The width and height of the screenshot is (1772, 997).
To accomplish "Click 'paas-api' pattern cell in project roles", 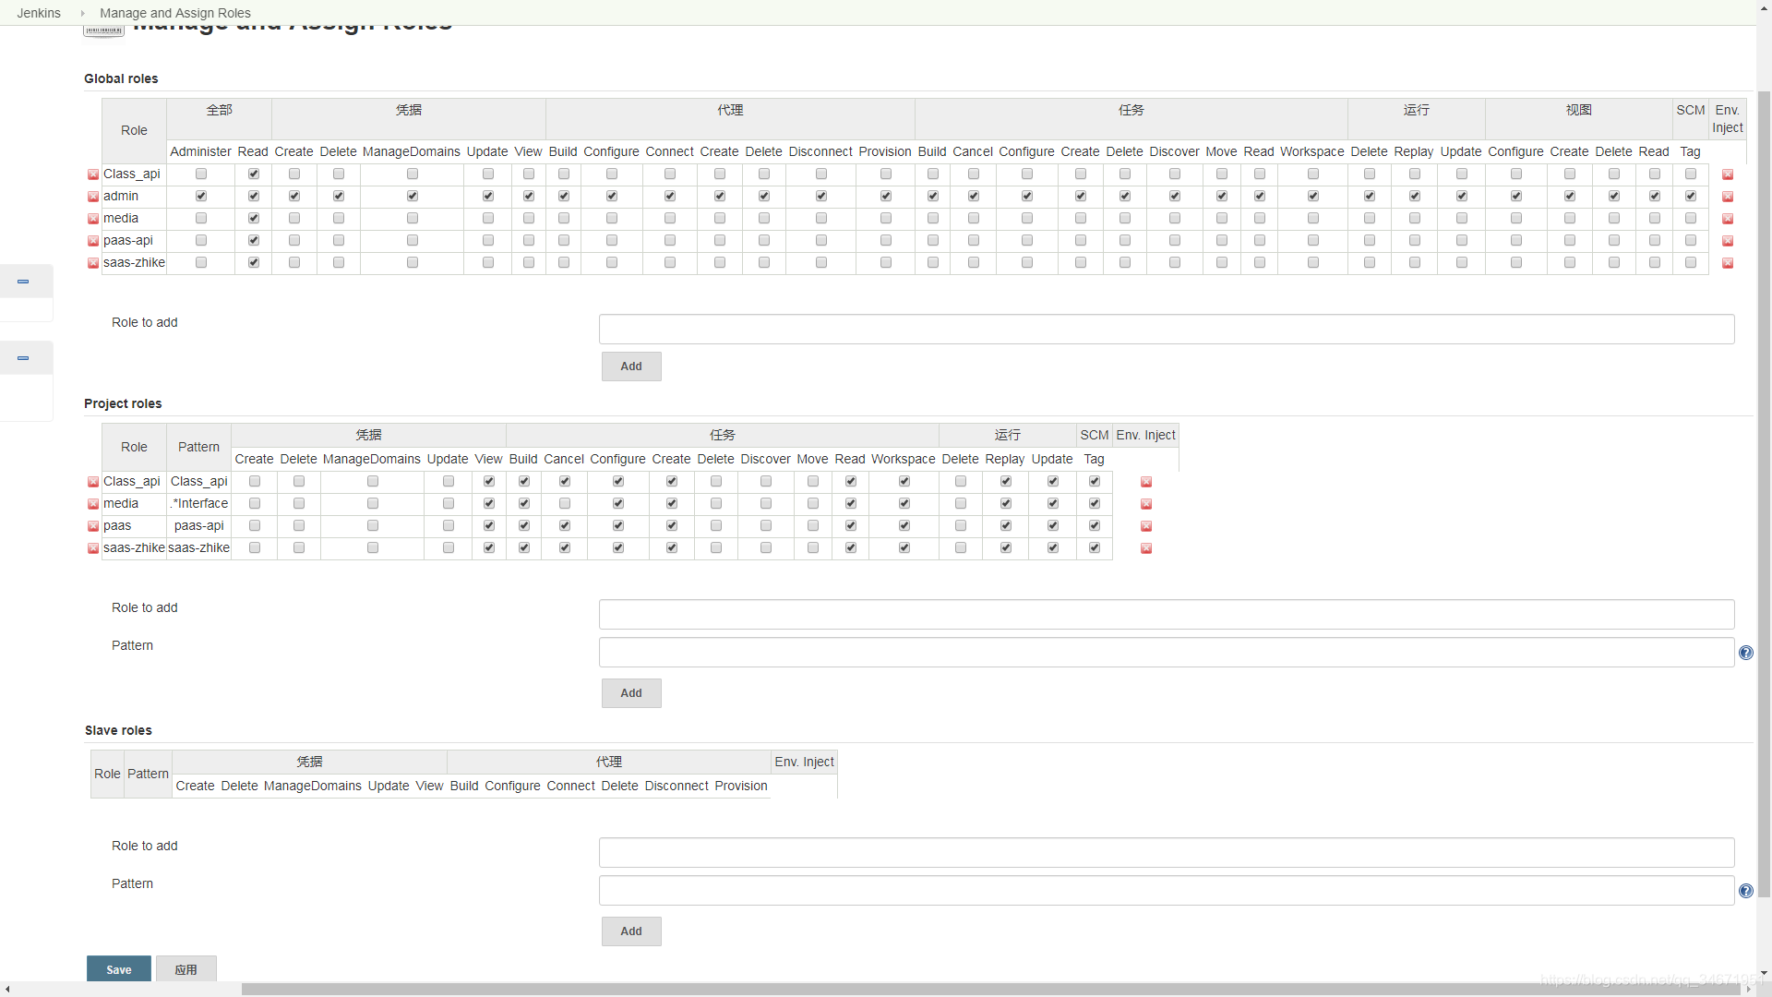I will tap(199, 526).
